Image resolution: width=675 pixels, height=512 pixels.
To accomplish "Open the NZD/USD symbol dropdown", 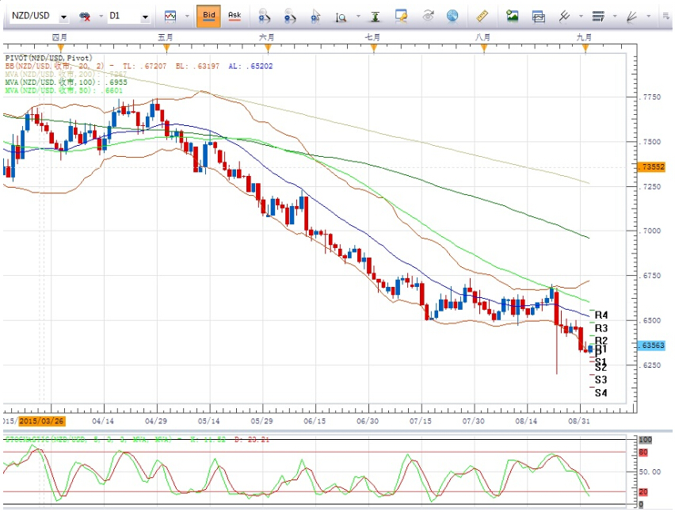I will point(63,16).
